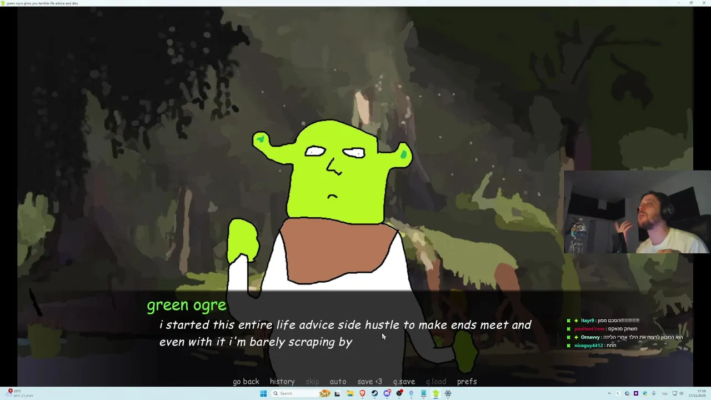The image size is (711, 400).
Task: Open the network and volume tray panel
Action: click(x=678, y=393)
